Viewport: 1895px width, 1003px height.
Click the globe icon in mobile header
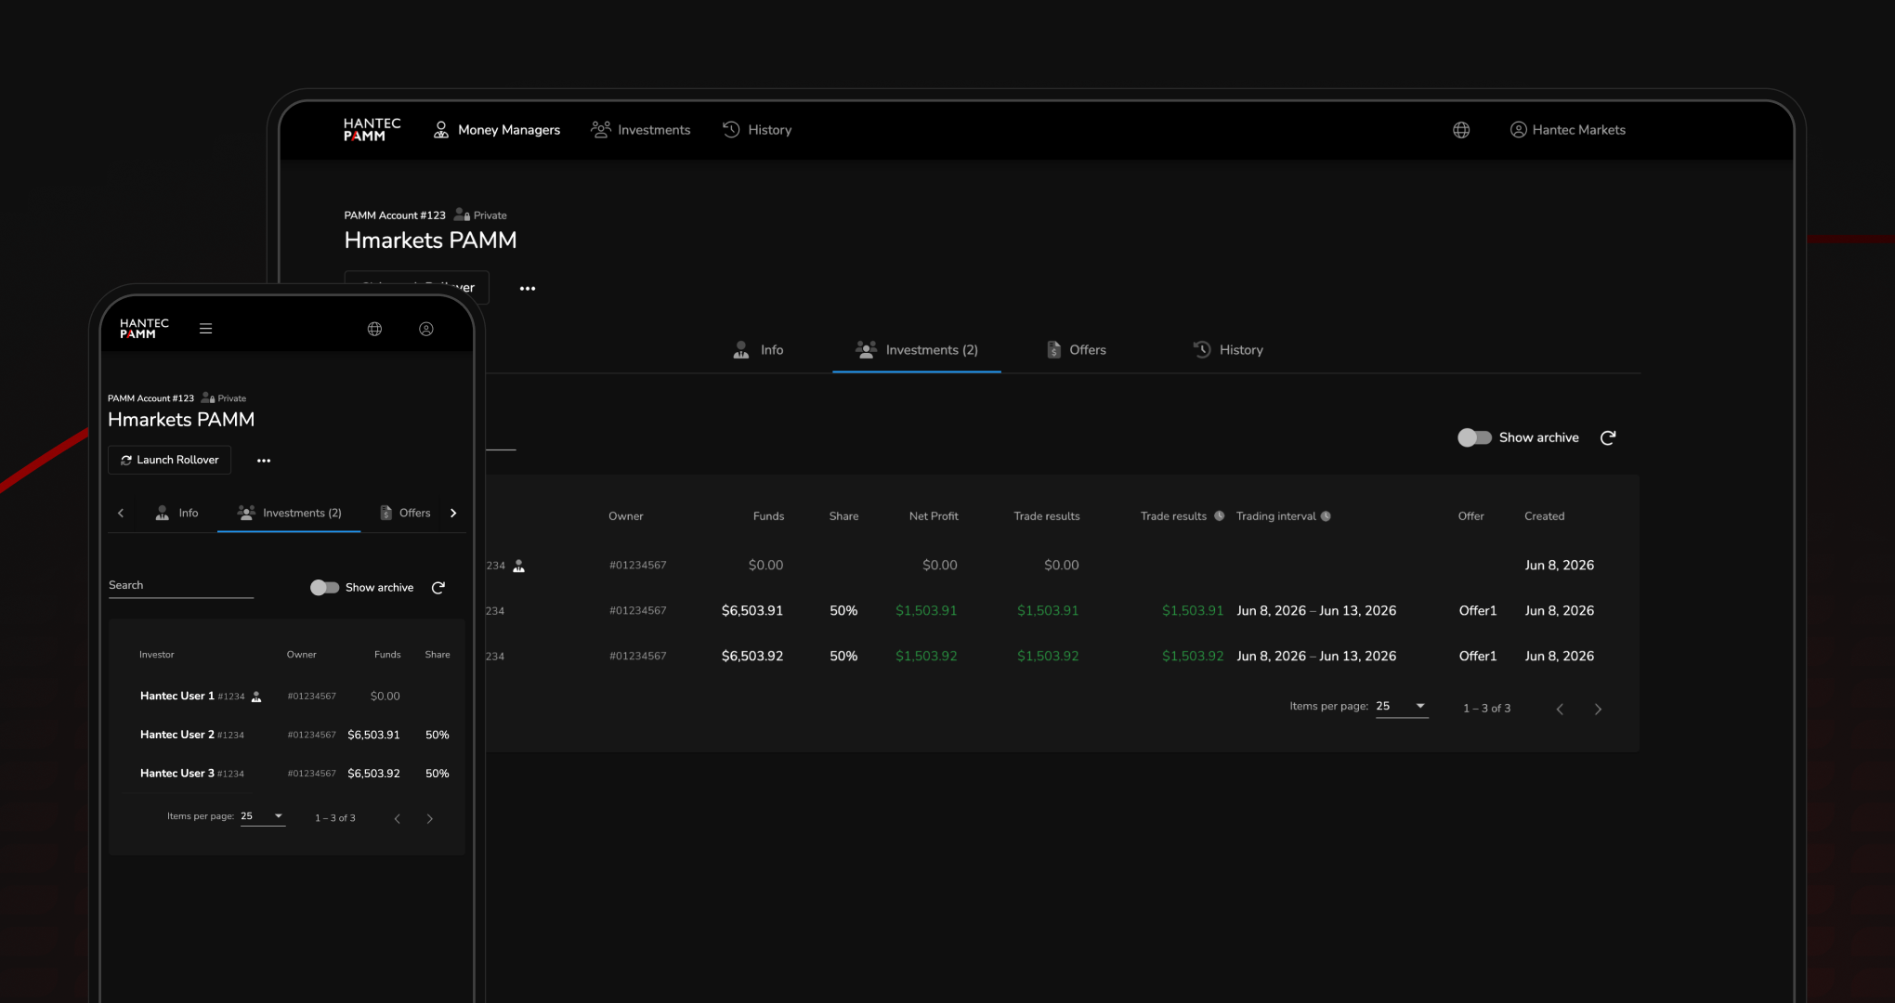coord(374,329)
